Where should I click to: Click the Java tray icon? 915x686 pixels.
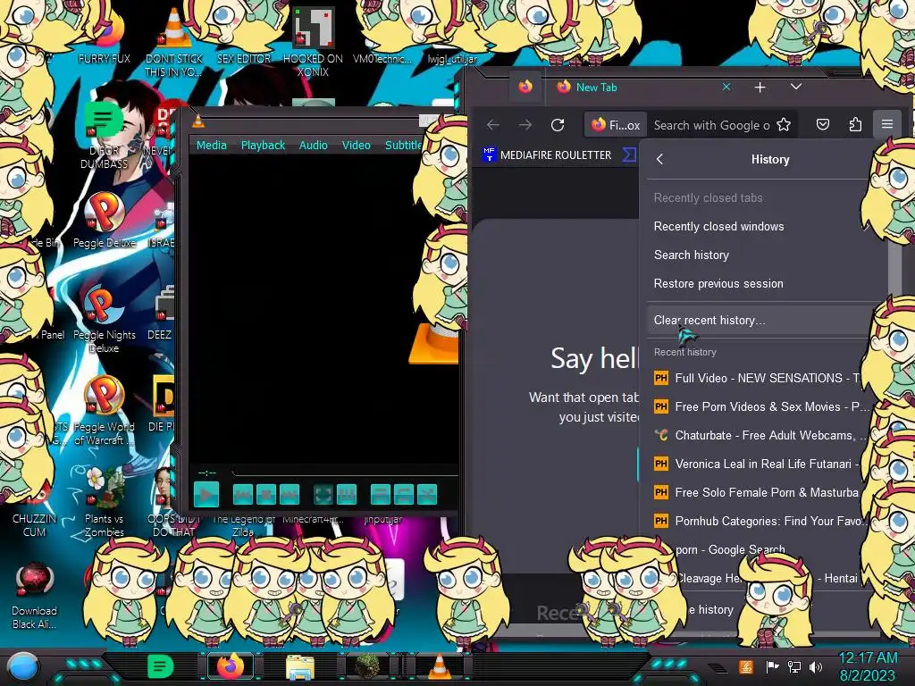(x=746, y=666)
